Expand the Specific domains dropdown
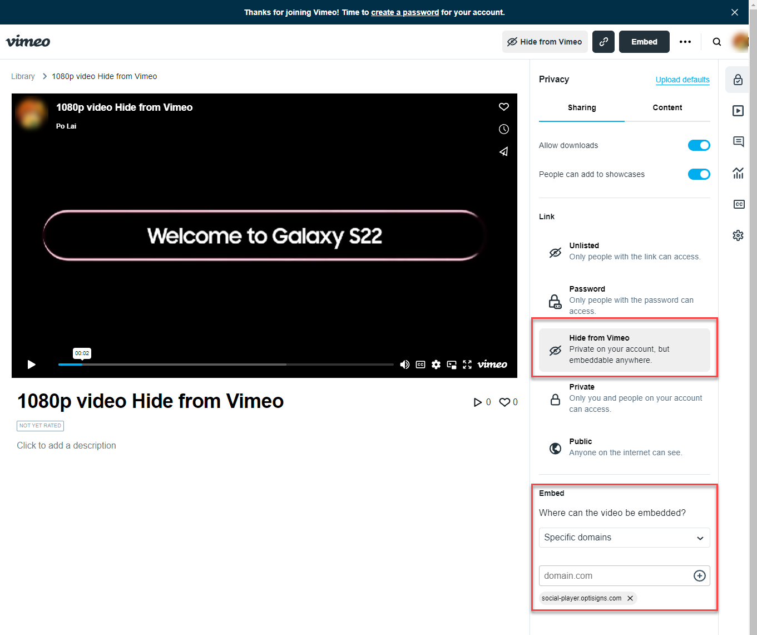This screenshot has width=757, height=635. [x=624, y=538]
